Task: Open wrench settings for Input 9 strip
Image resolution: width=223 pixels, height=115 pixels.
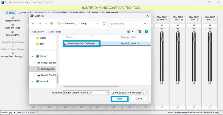Action: (x=162, y=107)
